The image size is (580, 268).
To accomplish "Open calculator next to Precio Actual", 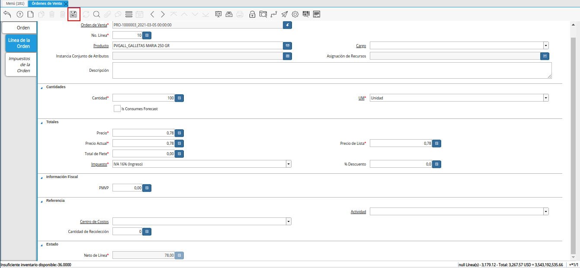I will coord(179,144).
